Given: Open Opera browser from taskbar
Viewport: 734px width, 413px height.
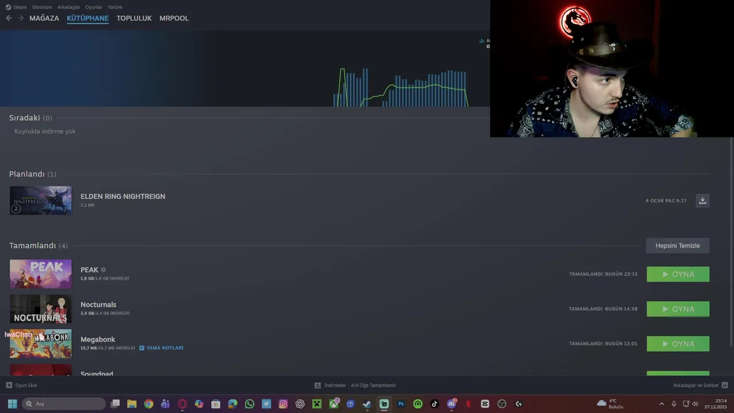Looking at the screenshot, I should [182, 404].
